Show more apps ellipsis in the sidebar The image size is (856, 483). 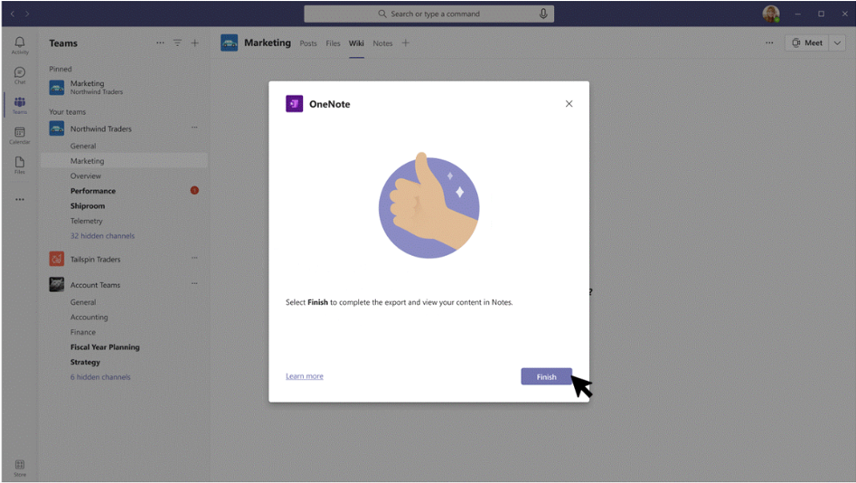tap(20, 199)
